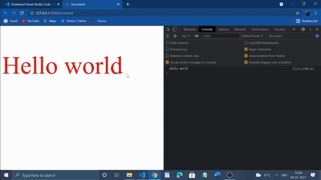Open the notification center icon
The image size is (321, 180).
(x=313, y=175)
